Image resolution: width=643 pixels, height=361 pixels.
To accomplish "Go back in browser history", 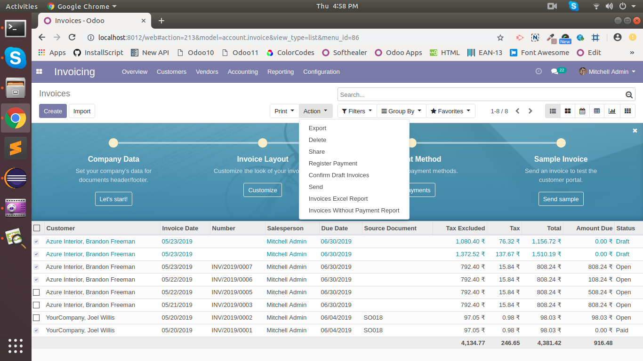I will 42,37.
